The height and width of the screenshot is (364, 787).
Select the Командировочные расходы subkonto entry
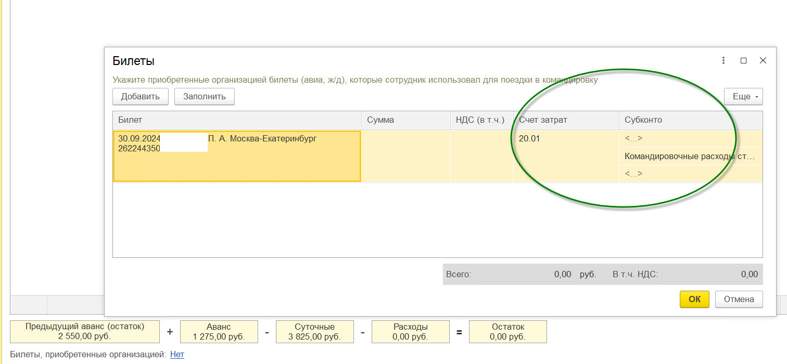click(690, 156)
